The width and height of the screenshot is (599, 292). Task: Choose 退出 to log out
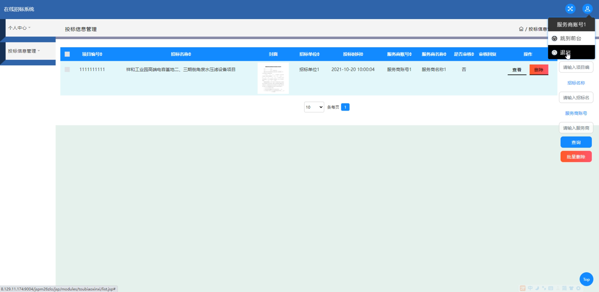pyautogui.click(x=571, y=52)
